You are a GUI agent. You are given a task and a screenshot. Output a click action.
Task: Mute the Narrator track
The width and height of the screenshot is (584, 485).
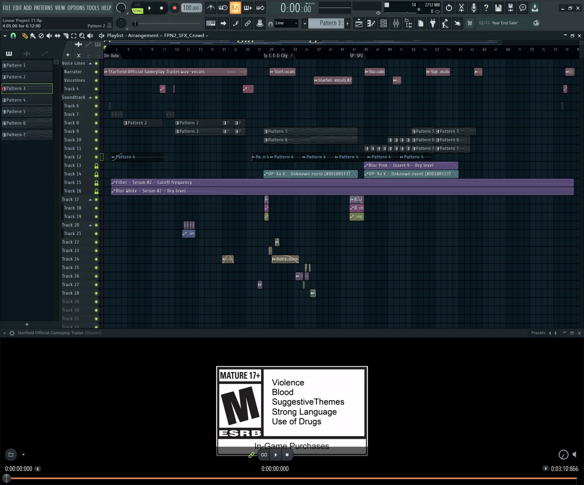pyautogui.click(x=96, y=72)
